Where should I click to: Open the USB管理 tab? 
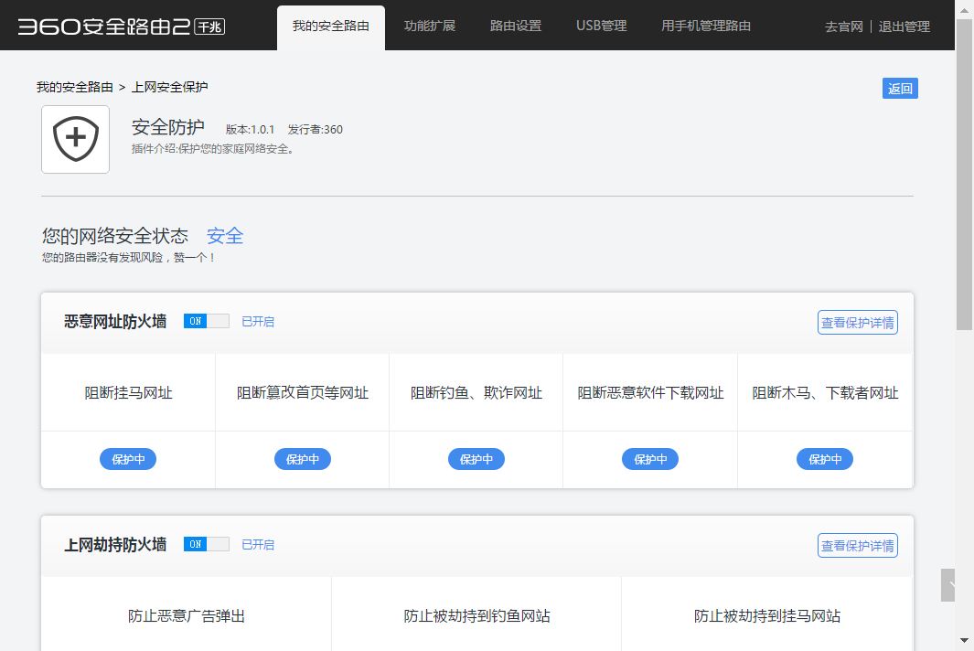pos(601,26)
